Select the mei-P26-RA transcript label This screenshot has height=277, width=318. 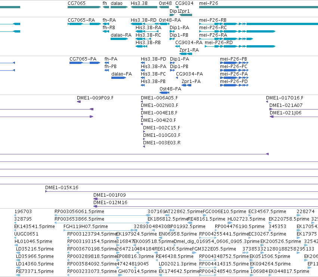[213, 35]
